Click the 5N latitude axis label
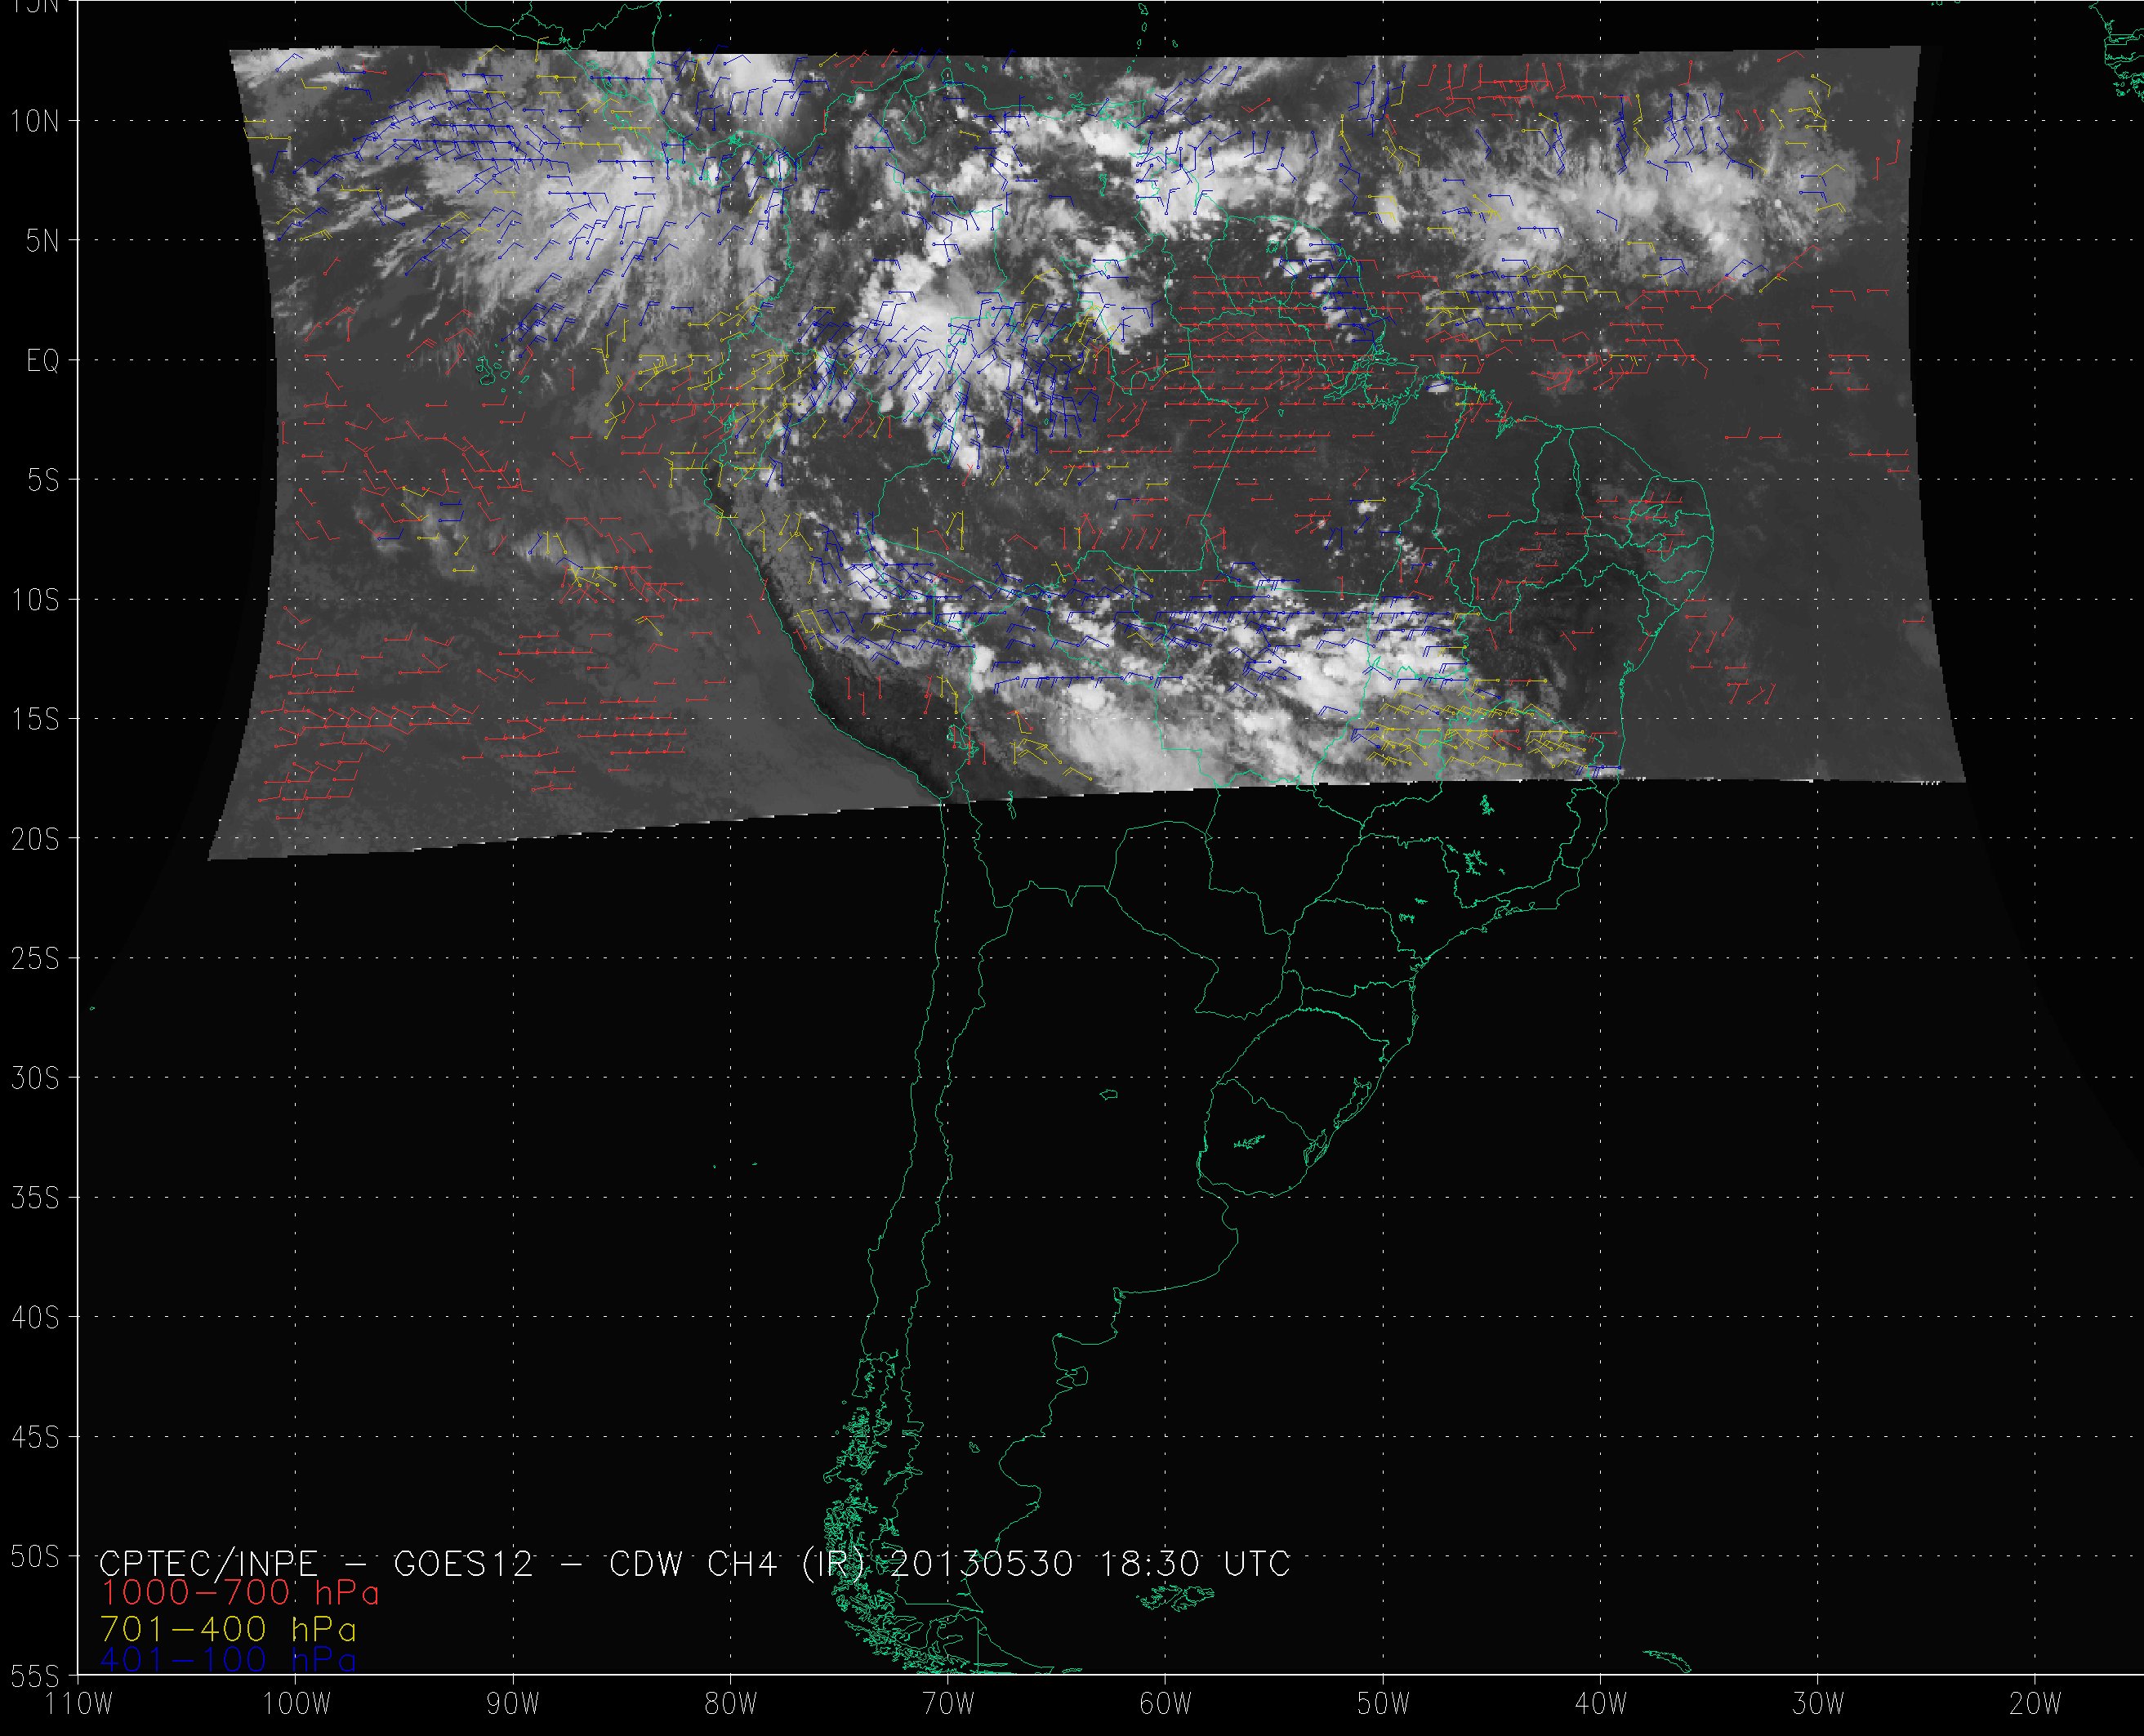2144x1736 pixels. (42, 241)
